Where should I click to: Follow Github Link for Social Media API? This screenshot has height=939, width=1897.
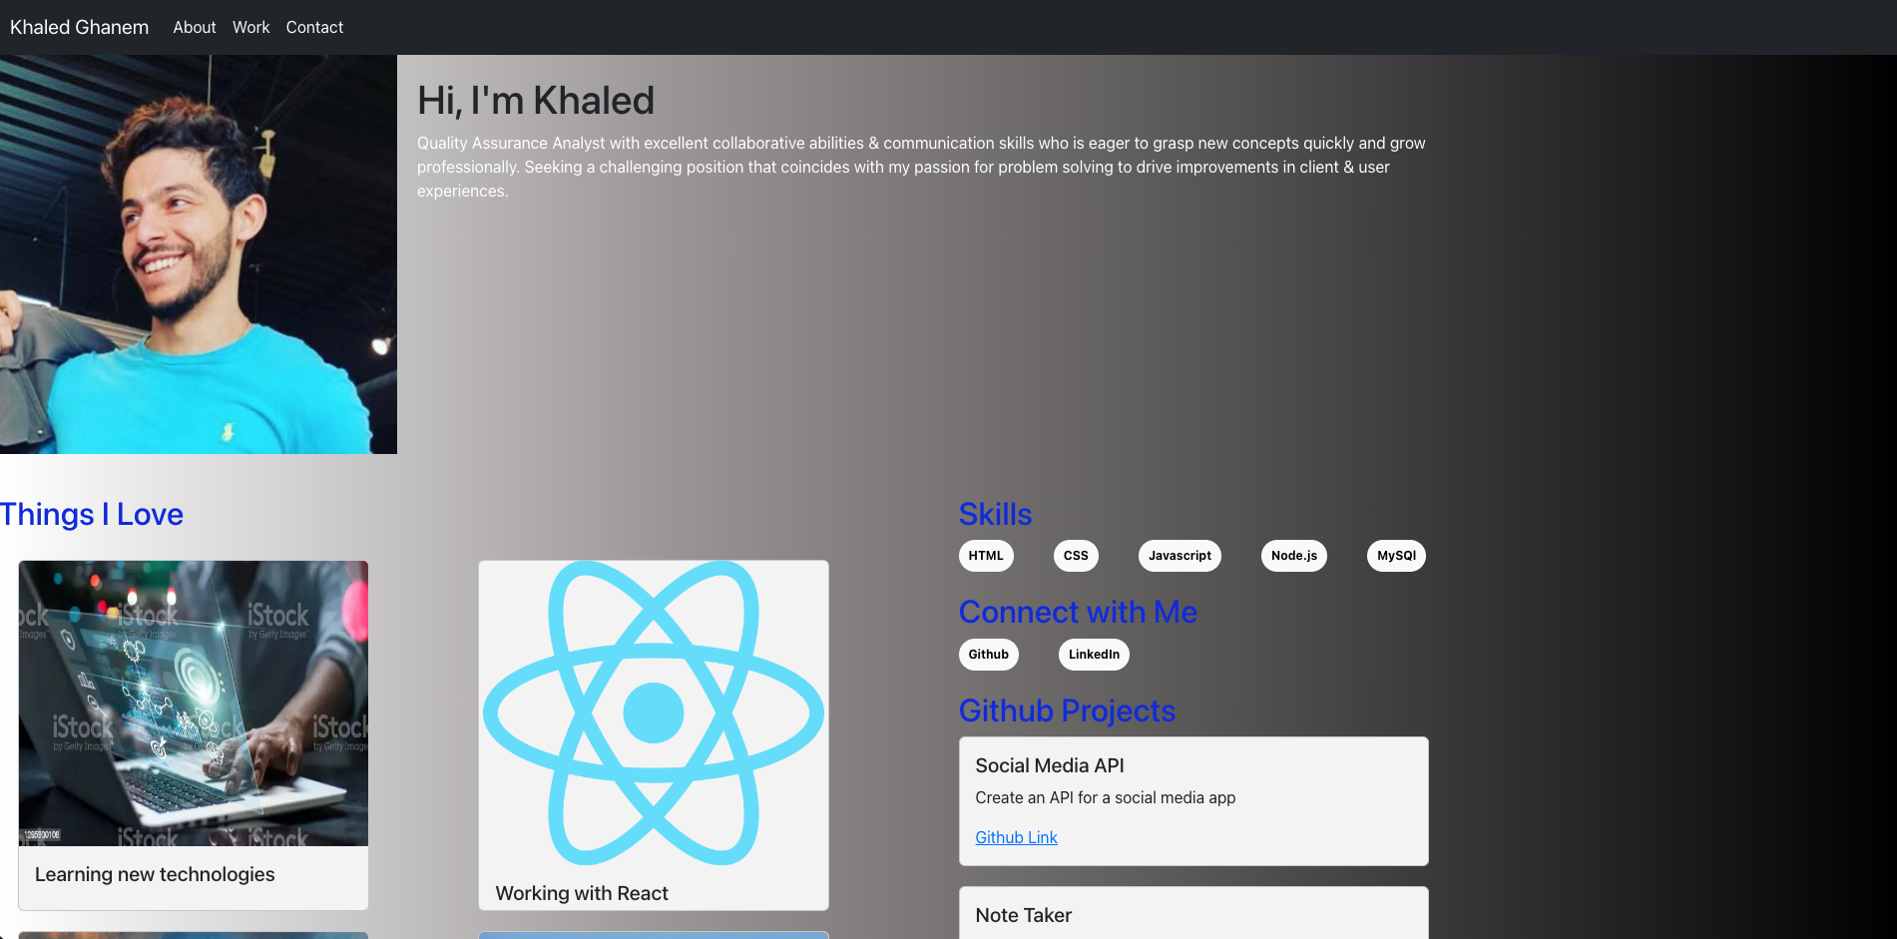pyautogui.click(x=1016, y=837)
